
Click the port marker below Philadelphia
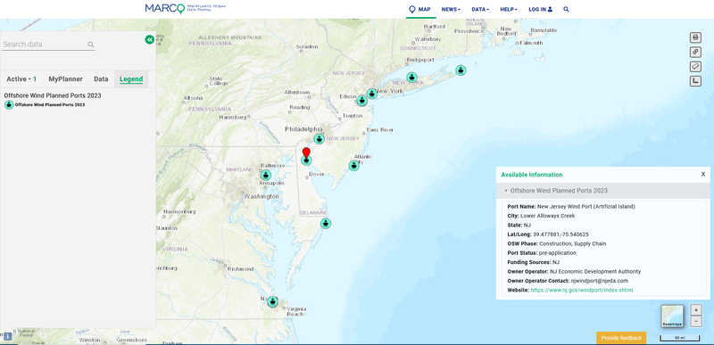pyautogui.click(x=320, y=139)
